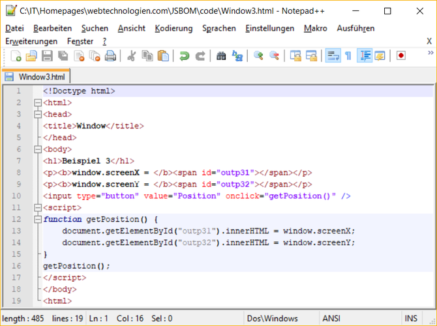Click Notepad++ title bar app icon
Viewport: 437px width, 326px height.
coord(11,11)
